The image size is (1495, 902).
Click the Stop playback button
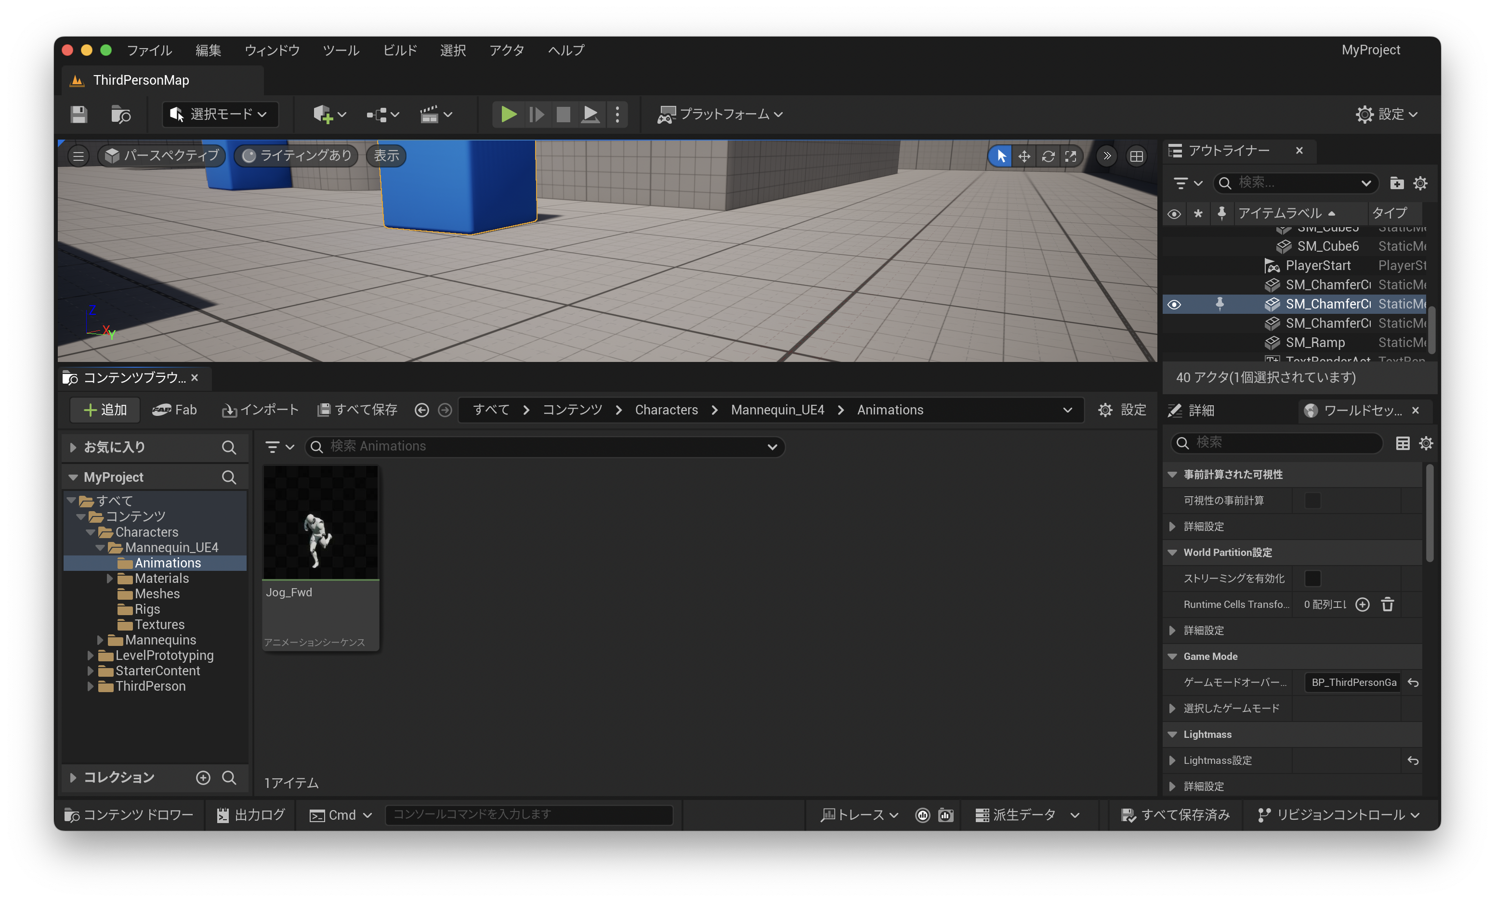(563, 114)
